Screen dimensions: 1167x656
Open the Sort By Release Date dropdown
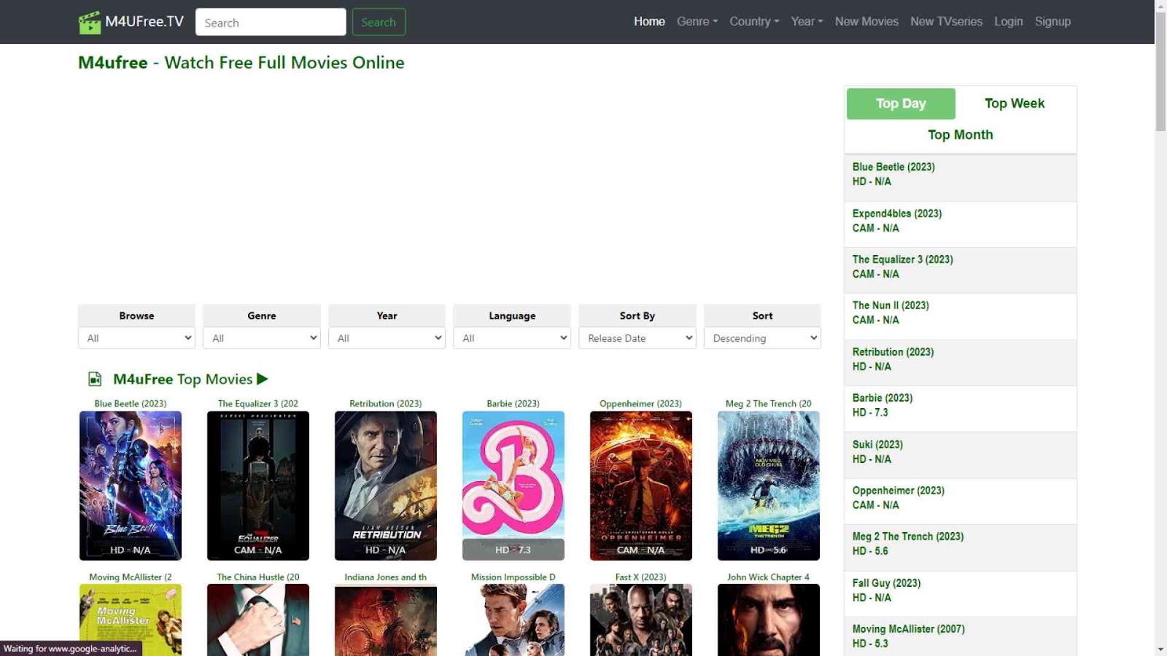(637, 338)
